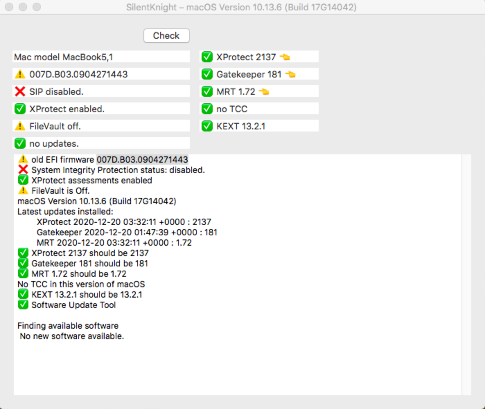Click No new software available. log line

click(x=72, y=336)
